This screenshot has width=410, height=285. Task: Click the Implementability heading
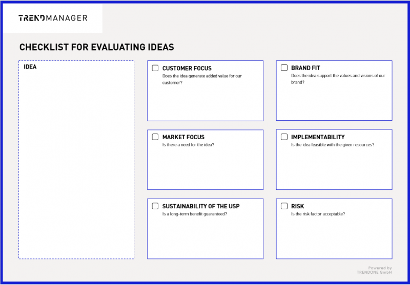(x=318, y=137)
